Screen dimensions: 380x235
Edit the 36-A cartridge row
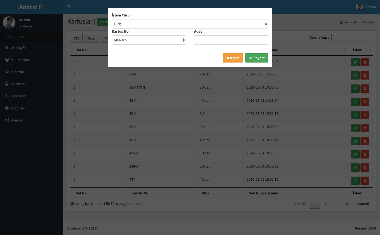(355, 128)
